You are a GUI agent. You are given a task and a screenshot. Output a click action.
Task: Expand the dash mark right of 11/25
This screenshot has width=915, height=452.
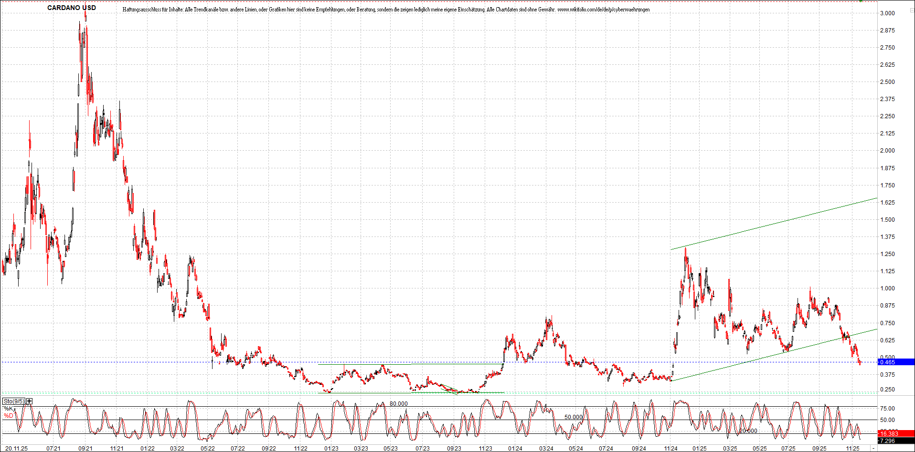tap(873, 448)
